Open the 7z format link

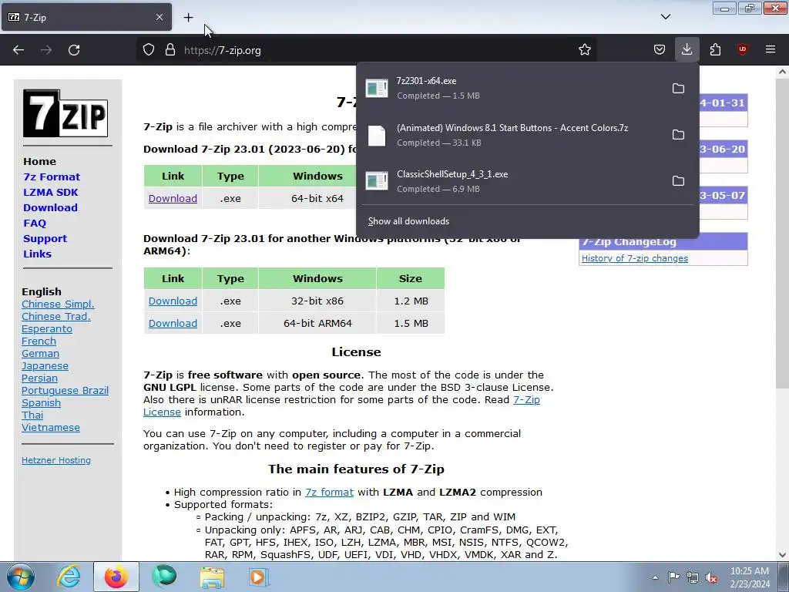(x=329, y=493)
